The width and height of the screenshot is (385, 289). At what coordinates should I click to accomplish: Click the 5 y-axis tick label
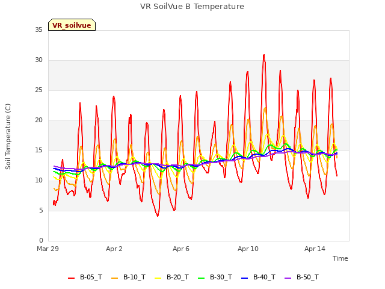[x=41, y=211]
